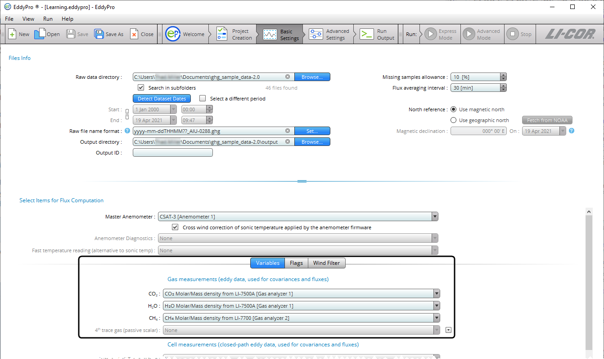
Task: Click the Raw data directory path field
Action: tap(213, 77)
